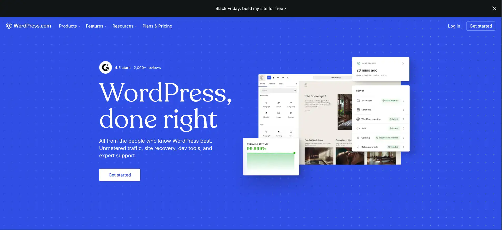
Task: Click the green uptime chart area
Action: (x=271, y=162)
